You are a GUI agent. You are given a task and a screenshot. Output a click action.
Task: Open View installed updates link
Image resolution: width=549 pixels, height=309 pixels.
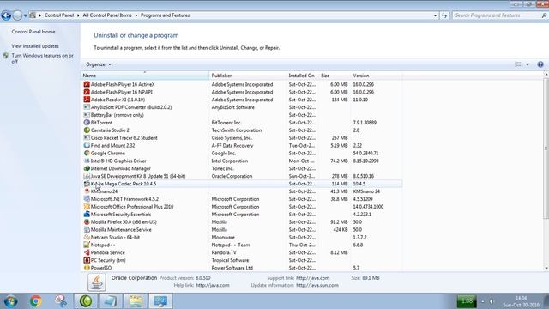pyautogui.click(x=35, y=46)
